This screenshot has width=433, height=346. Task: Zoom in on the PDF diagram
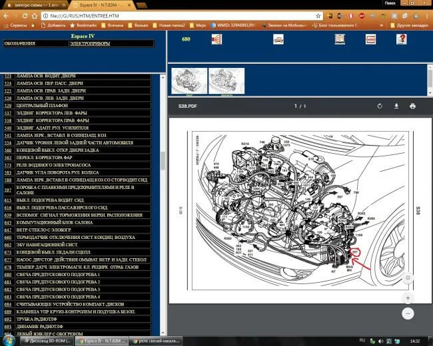408,297
